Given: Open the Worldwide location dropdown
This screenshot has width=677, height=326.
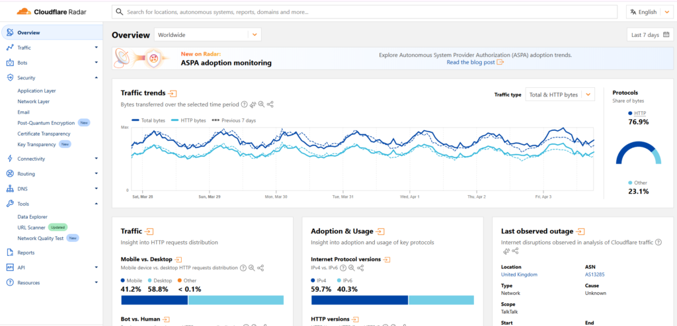Looking at the screenshot, I should (208, 35).
